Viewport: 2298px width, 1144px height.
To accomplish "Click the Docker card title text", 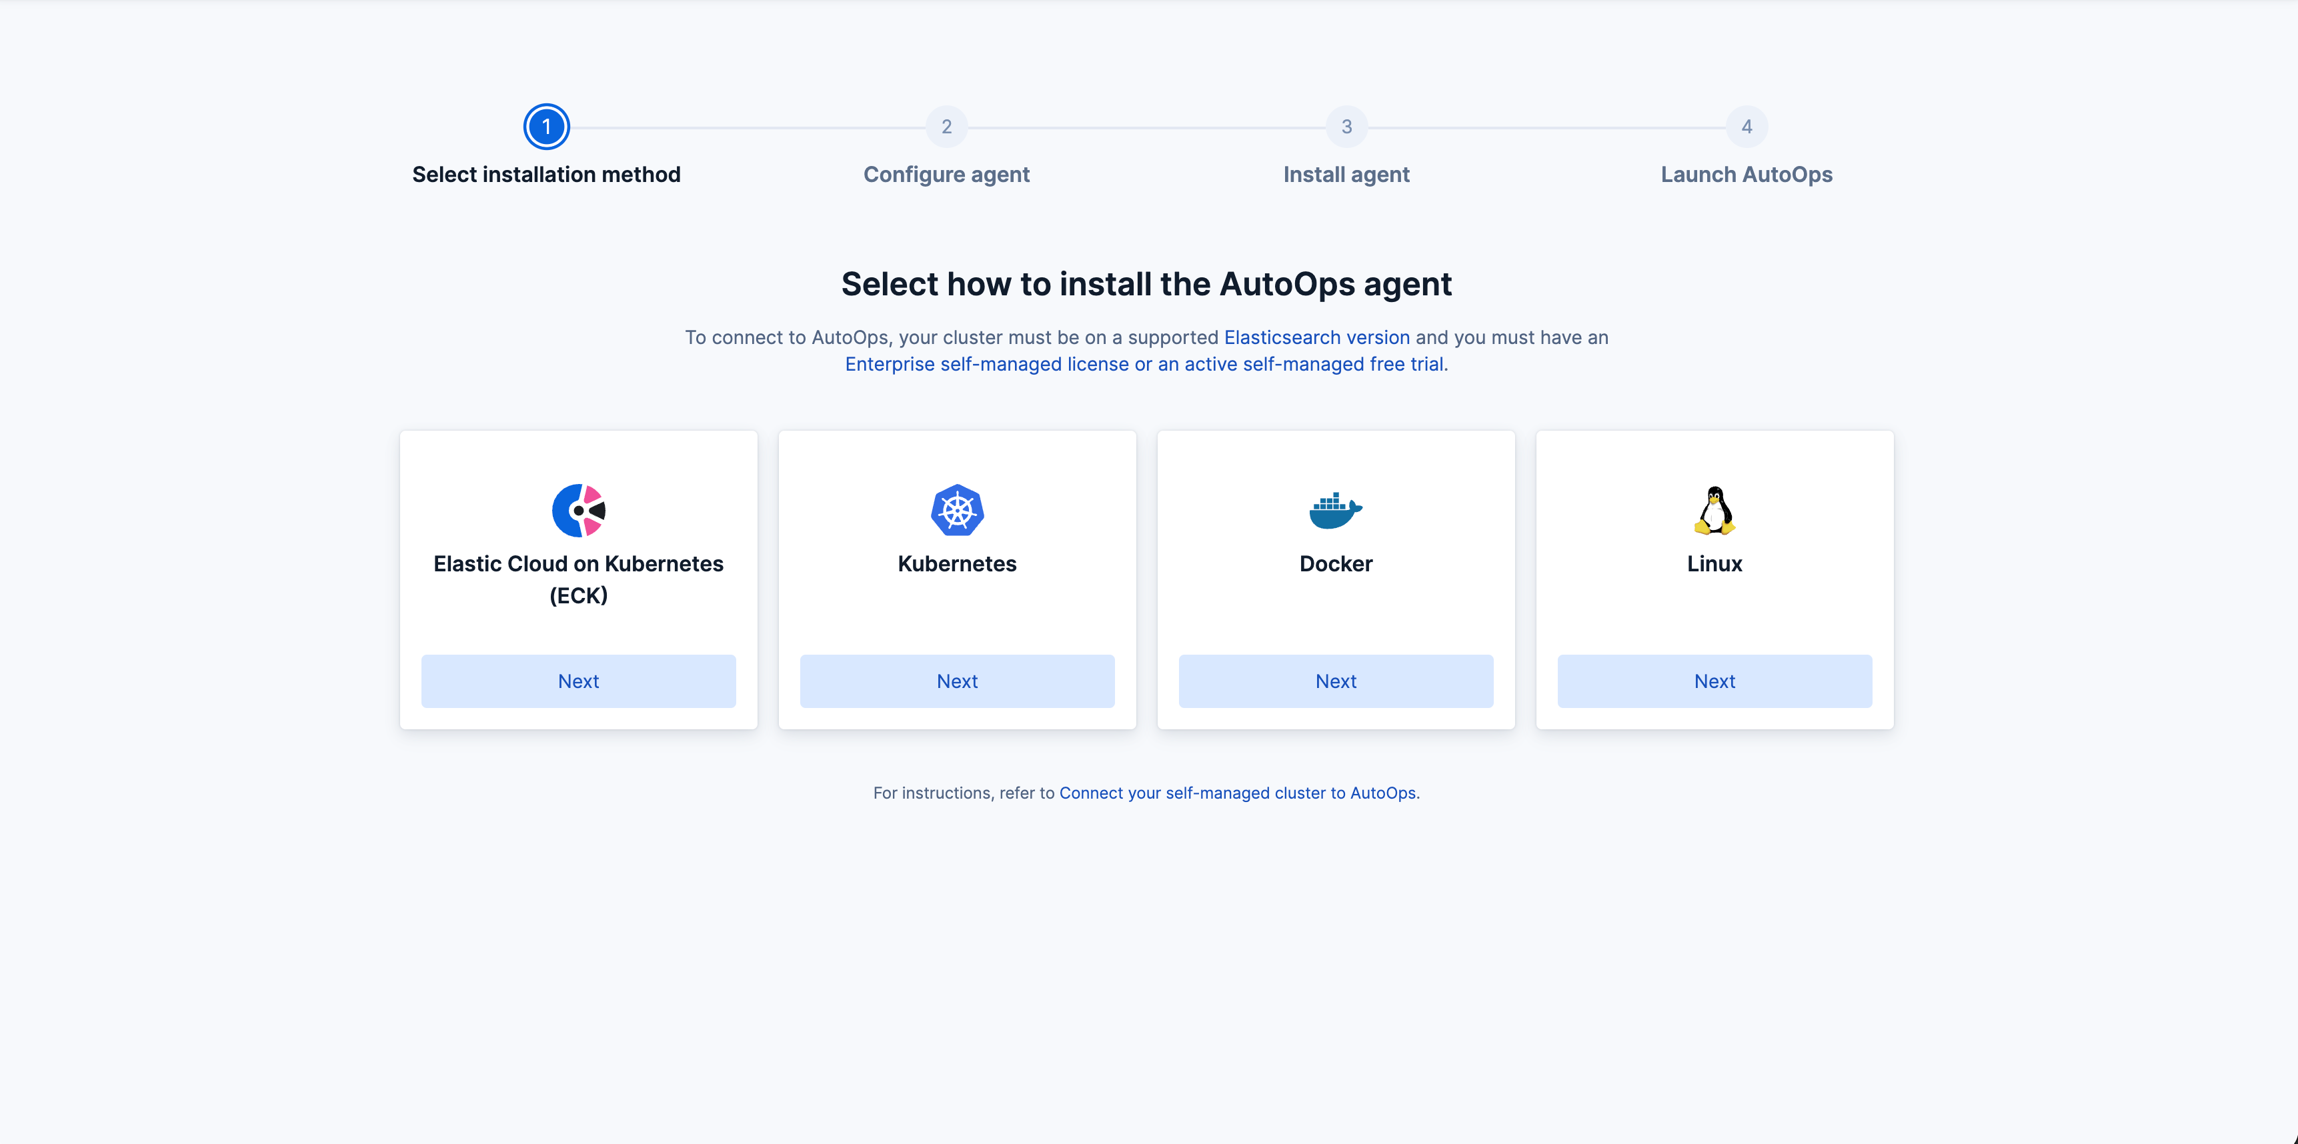I will 1336,563.
